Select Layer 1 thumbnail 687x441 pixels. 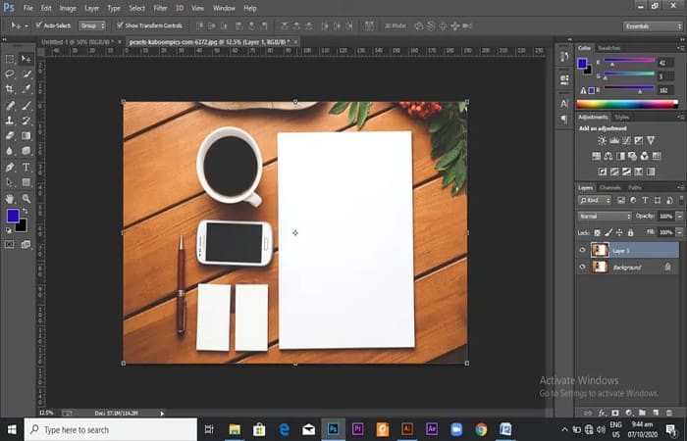pyautogui.click(x=600, y=250)
